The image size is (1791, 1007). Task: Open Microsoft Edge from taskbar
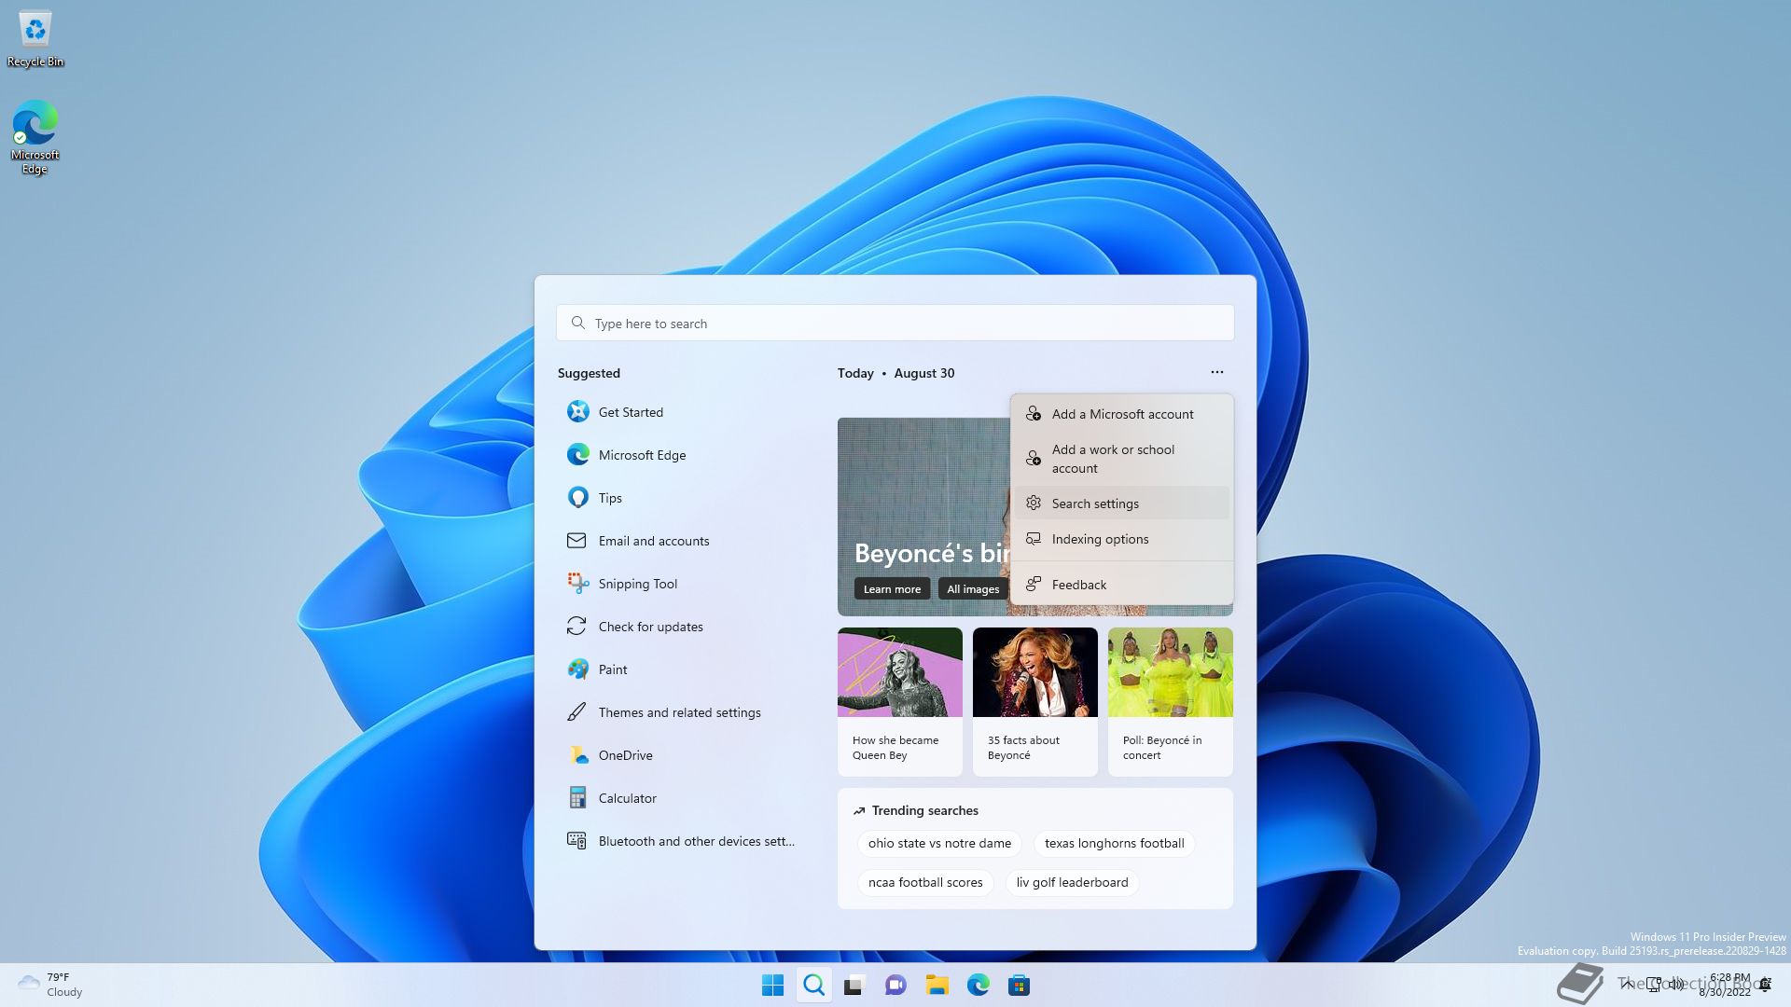coord(978,985)
